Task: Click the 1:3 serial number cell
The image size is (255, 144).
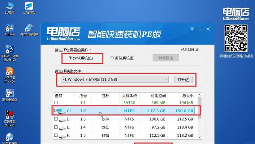Action: [83, 119]
